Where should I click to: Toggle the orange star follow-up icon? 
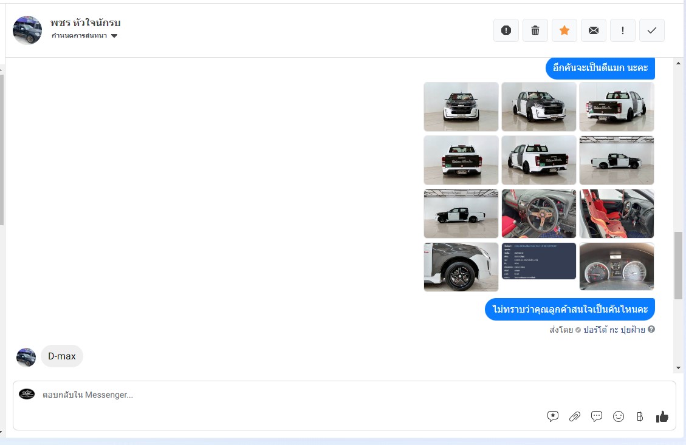coord(564,30)
